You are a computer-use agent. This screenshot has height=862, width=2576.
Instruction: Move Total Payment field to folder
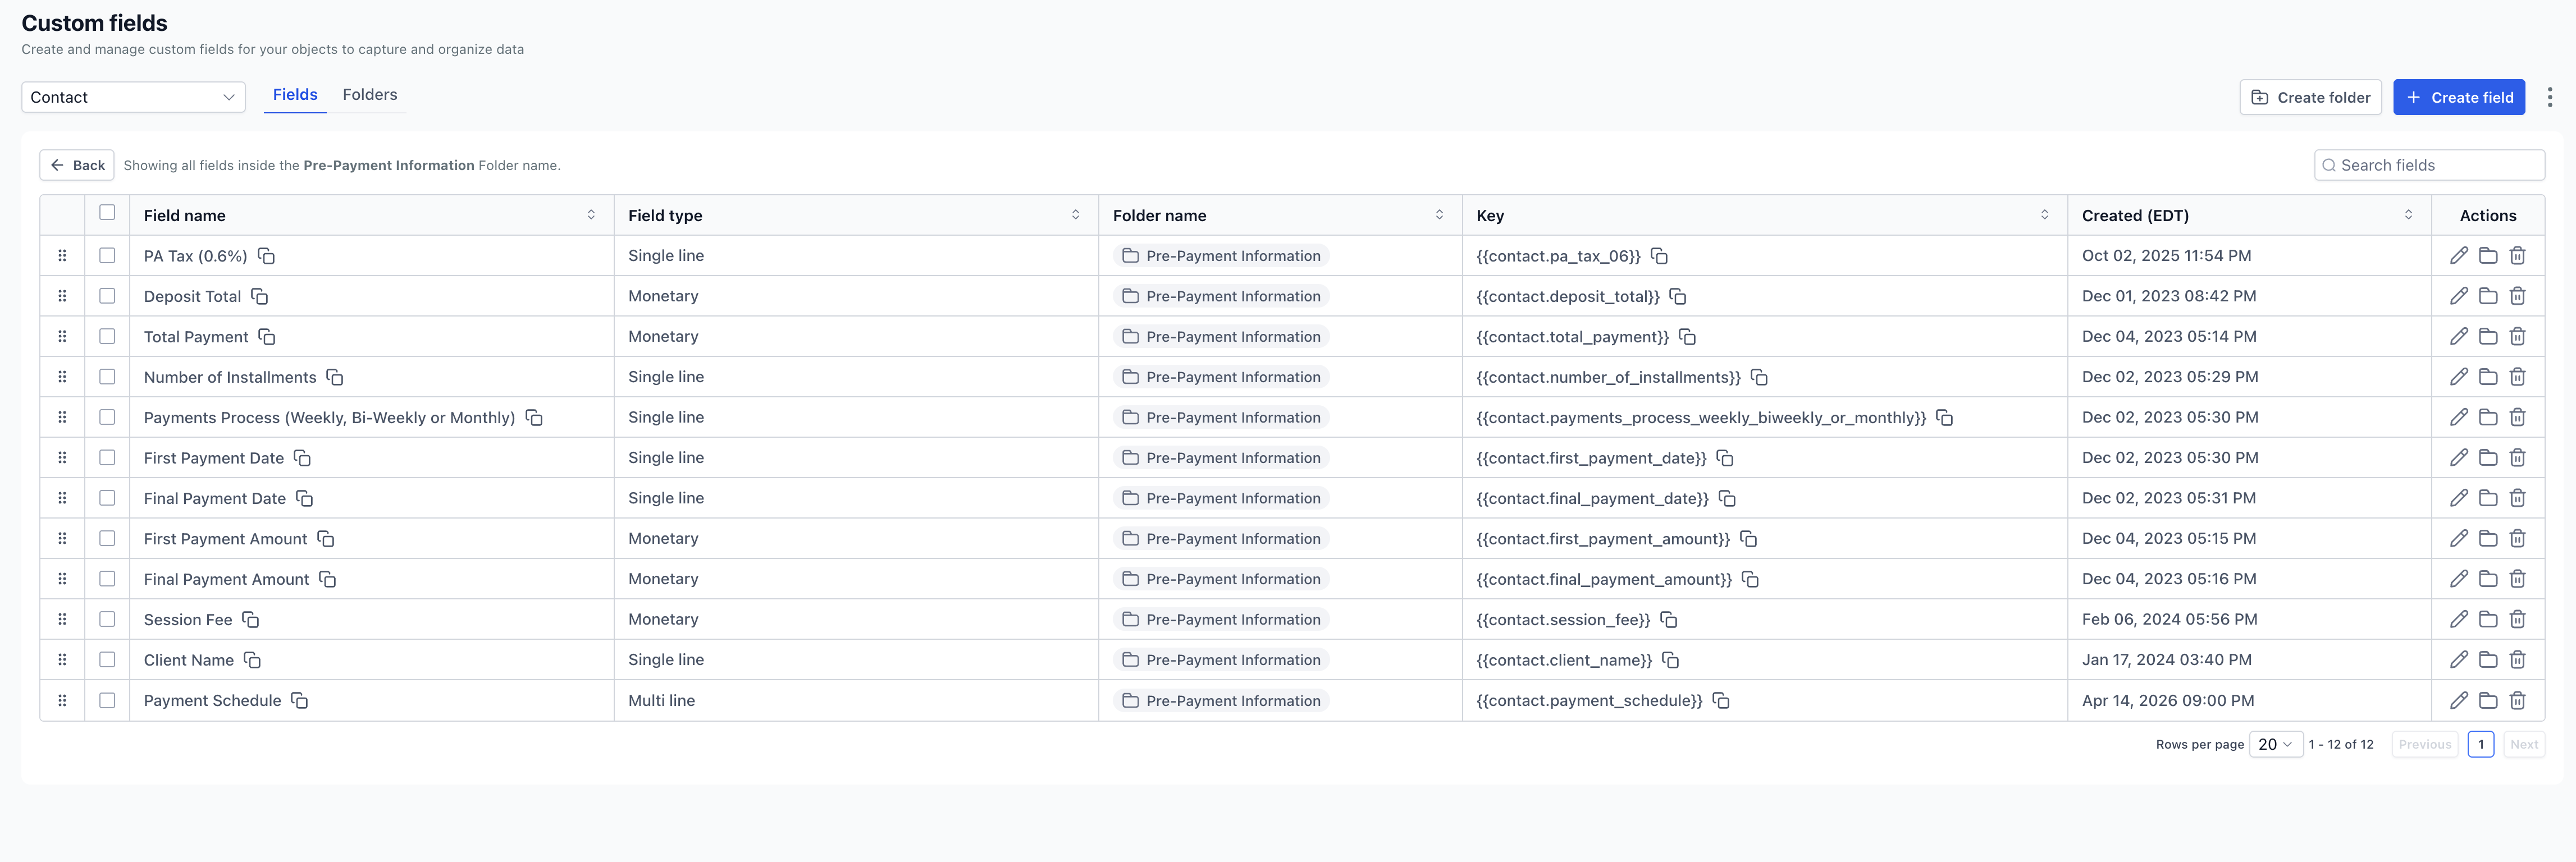[x=2488, y=337]
